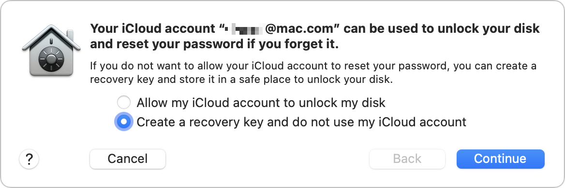Click the blurred iCloud email username

point(244,28)
